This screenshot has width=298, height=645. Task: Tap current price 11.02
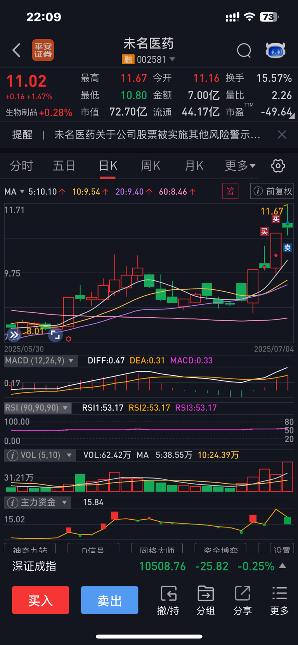click(x=26, y=81)
